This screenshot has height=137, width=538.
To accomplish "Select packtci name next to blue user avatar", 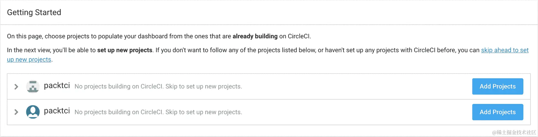I will tap(57, 111).
